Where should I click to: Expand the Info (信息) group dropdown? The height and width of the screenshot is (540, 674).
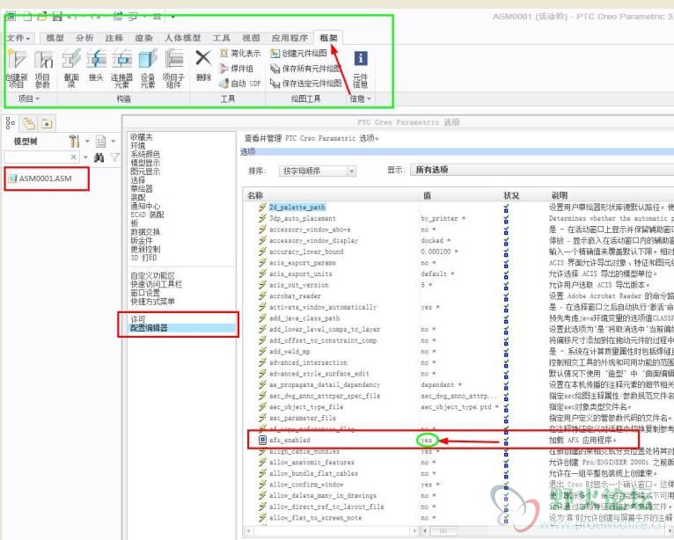(x=360, y=99)
